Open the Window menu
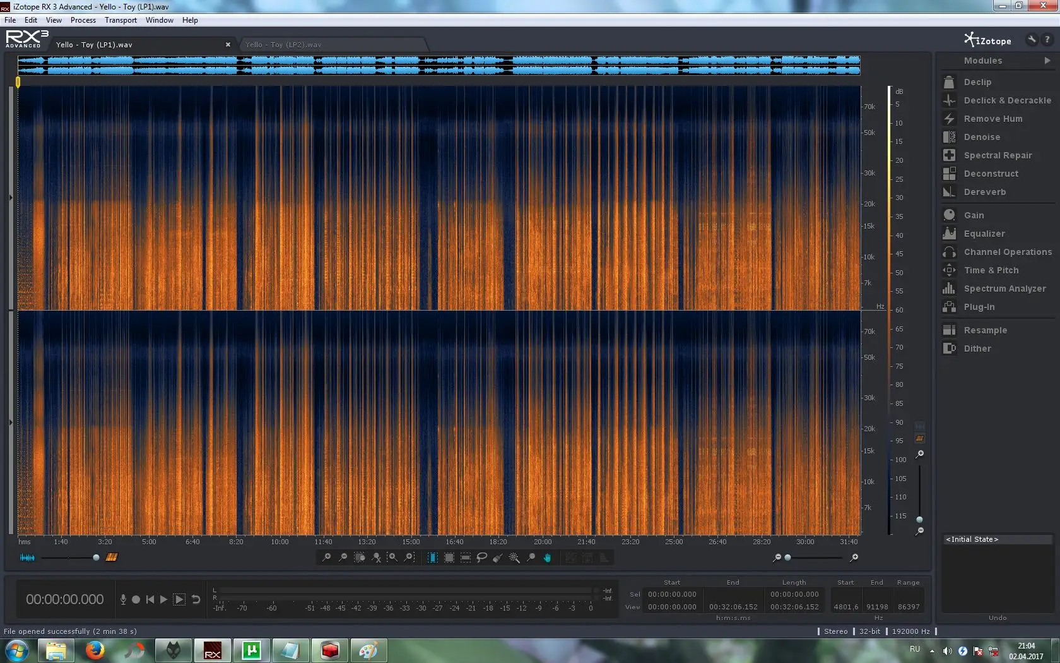 [x=160, y=20]
